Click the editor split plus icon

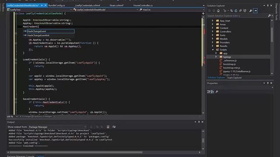203,14
